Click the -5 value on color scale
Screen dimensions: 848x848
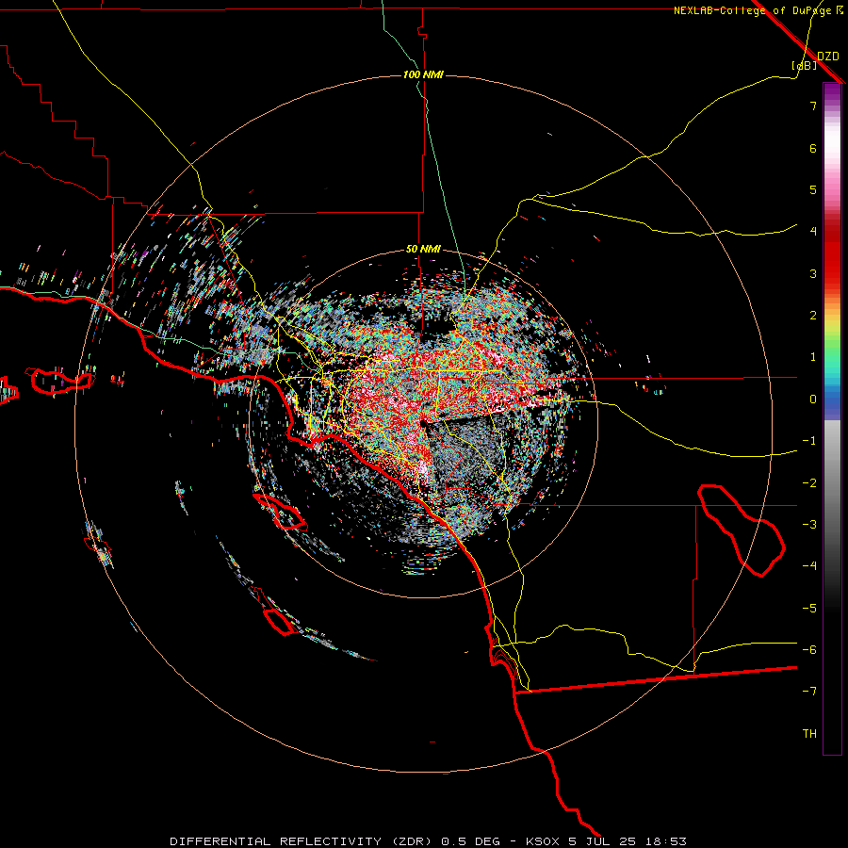point(809,608)
